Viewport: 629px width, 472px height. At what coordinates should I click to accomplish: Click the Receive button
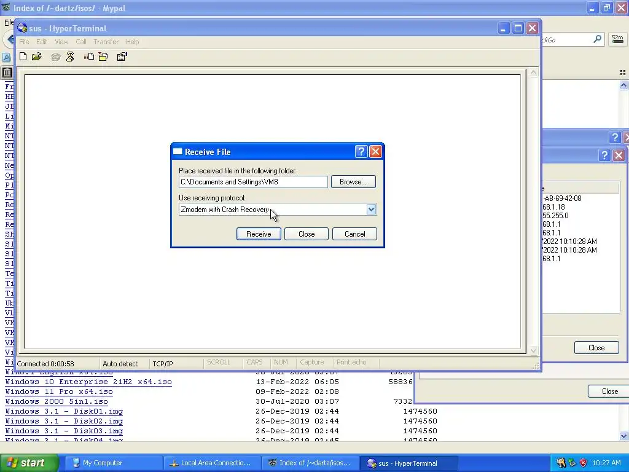(x=259, y=234)
